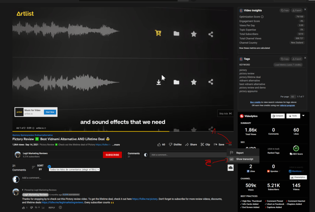Viewport: 315px width, 212px height.
Task: Click the cloud icon below the transcript menu
Action: (x=230, y=168)
